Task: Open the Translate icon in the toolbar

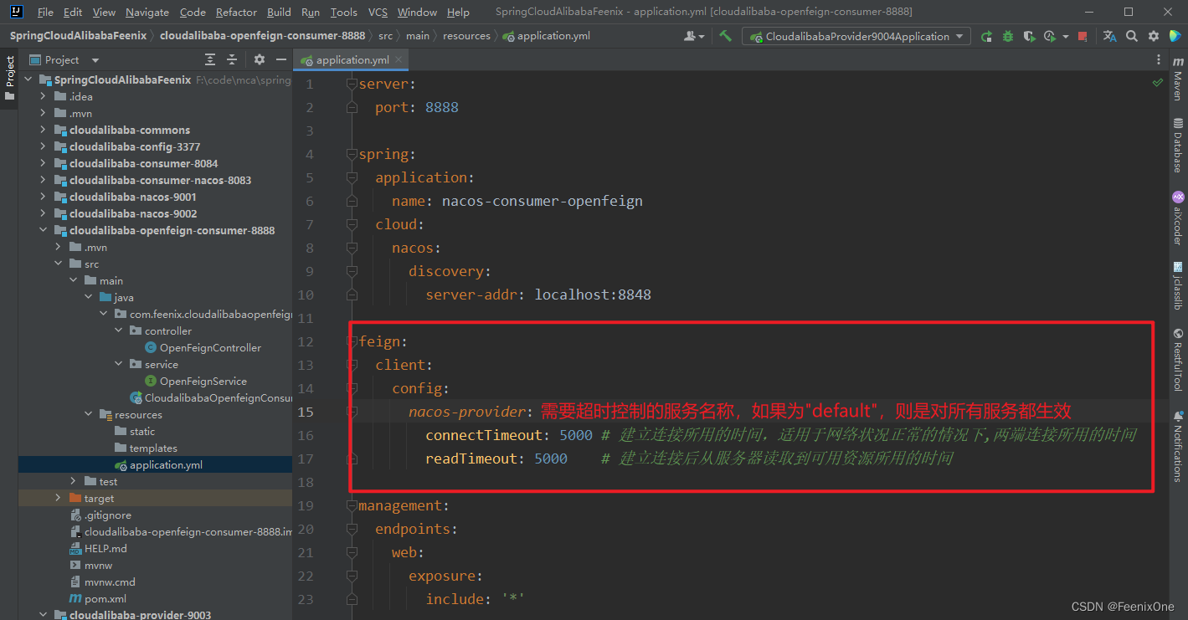Action: point(1109,36)
